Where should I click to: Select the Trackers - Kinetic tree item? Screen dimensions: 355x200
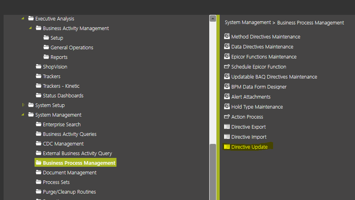click(x=61, y=86)
